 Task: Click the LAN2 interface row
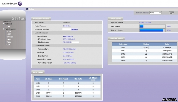pos(144,54)
